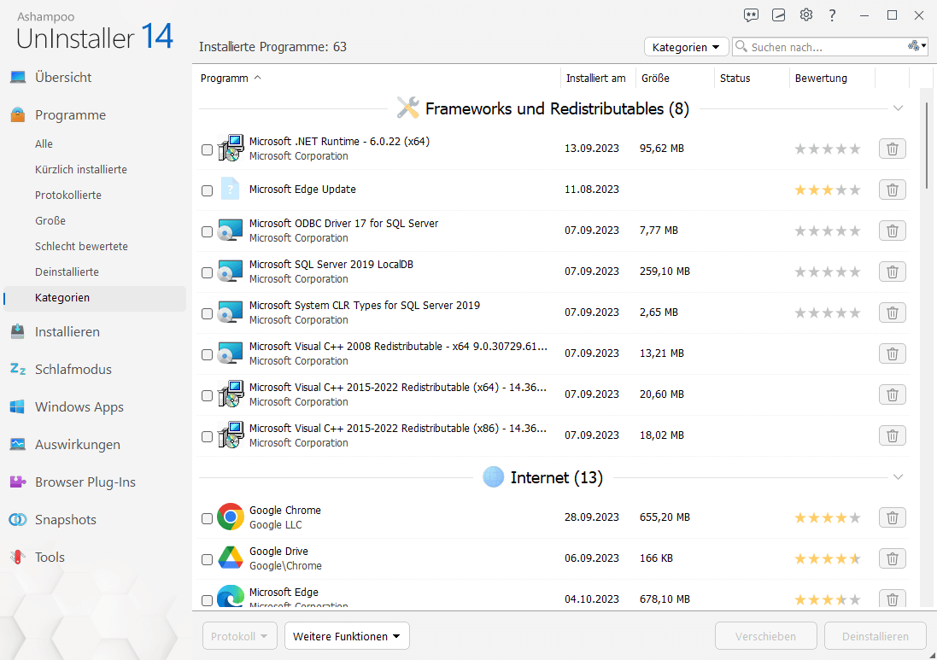Open the help question mark icon
Viewport: 937px width, 660px height.
(833, 15)
